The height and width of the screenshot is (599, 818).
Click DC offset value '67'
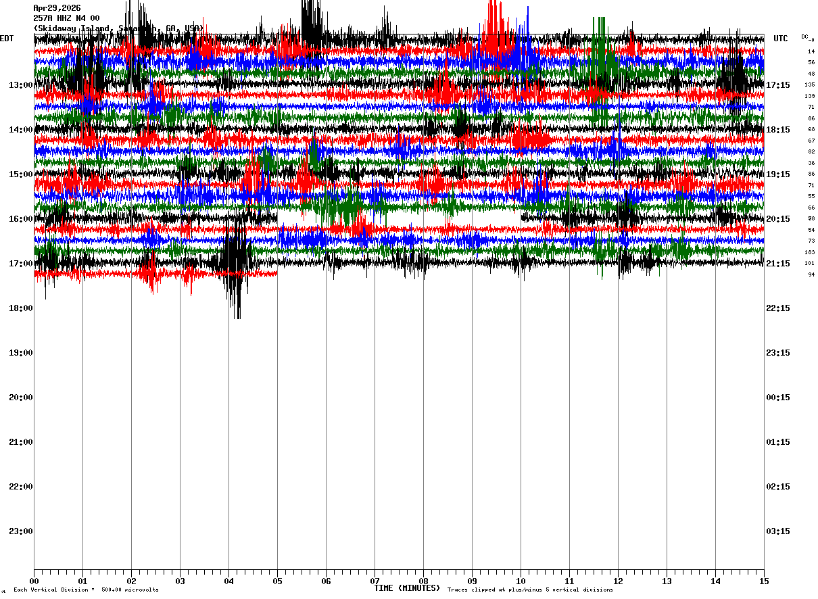[811, 141]
